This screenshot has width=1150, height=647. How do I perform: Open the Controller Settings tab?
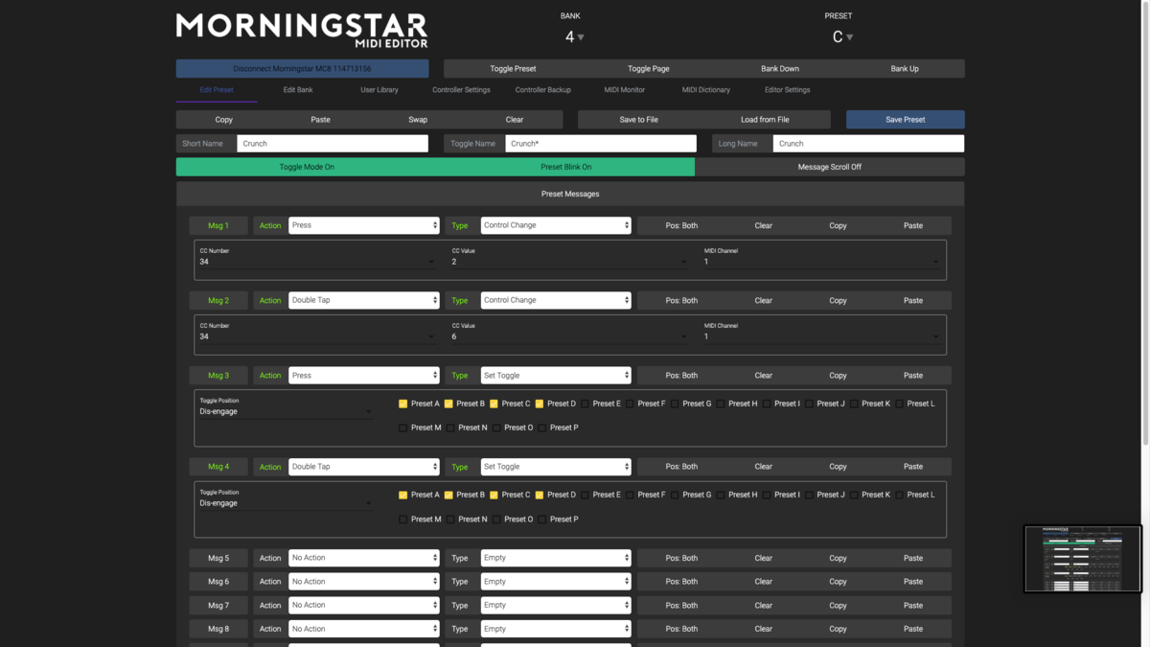pyautogui.click(x=461, y=90)
